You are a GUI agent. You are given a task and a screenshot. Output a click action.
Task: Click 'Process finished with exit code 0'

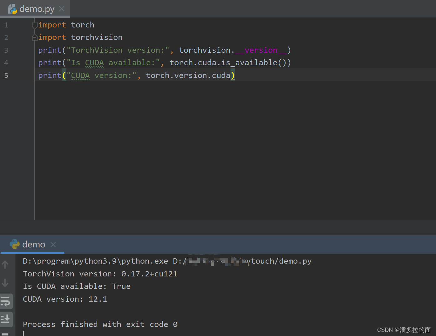click(x=100, y=324)
